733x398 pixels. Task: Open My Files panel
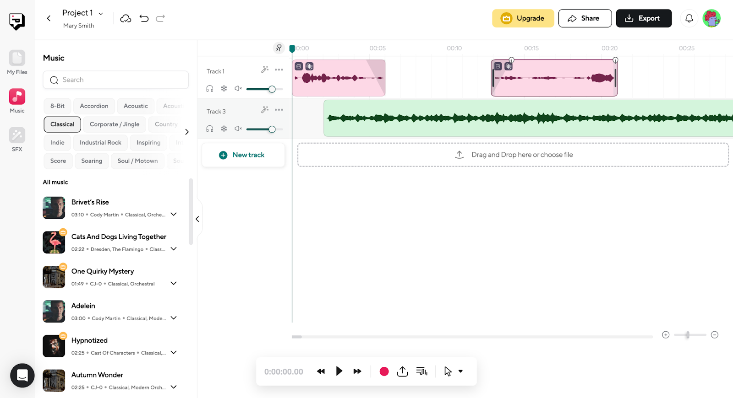tap(17, 62)
